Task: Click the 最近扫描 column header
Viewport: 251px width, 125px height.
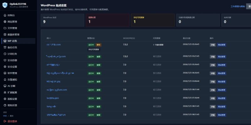Action: pos(186,38)
